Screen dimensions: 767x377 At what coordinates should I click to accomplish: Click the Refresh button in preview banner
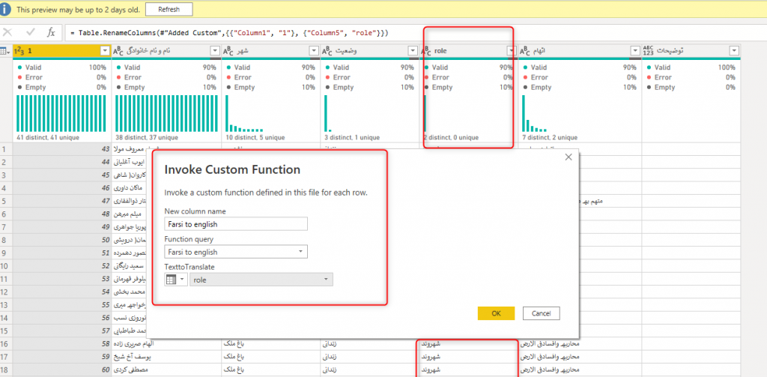point(169,10)
